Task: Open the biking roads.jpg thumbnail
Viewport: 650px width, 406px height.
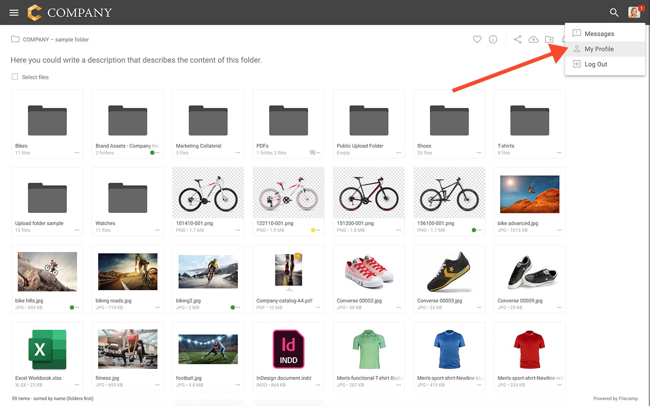Action: (x=128, y=272)
